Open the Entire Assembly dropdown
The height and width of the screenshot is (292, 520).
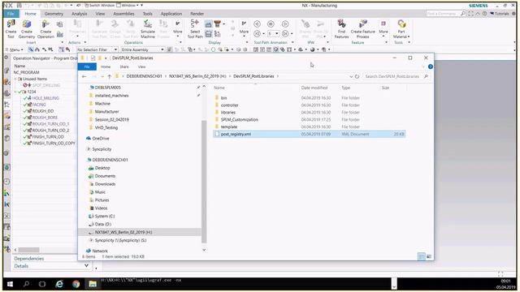coord(143,49)
